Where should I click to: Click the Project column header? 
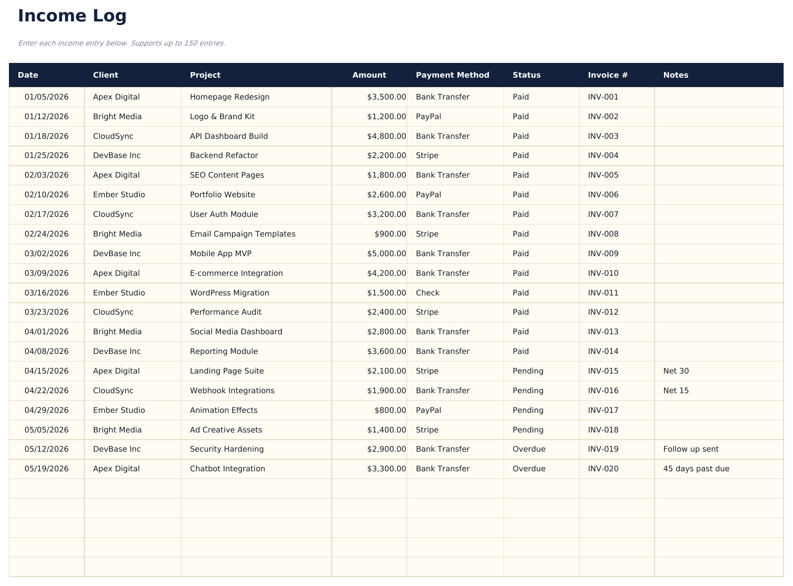(x=205, y=75)
